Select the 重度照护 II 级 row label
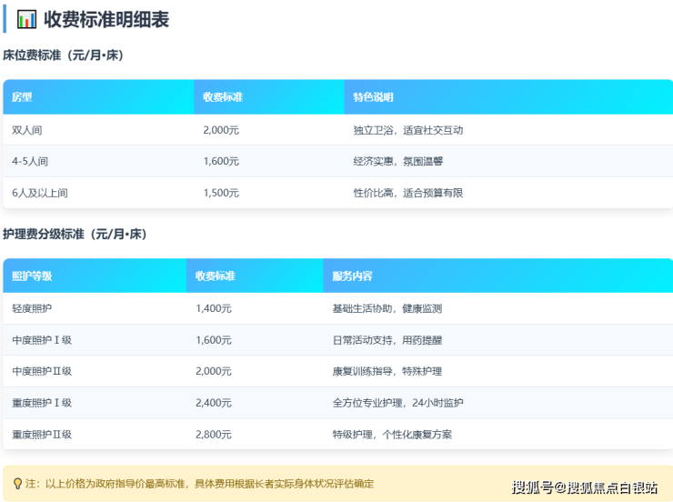Screen dimensions: 673x502 (42, 434)
